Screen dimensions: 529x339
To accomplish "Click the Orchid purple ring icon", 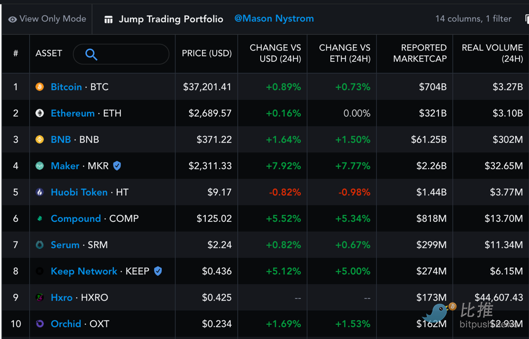I will [x=40, y=324].
